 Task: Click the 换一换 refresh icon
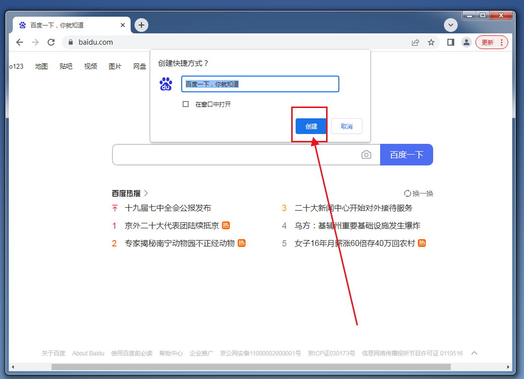point(408,193)
